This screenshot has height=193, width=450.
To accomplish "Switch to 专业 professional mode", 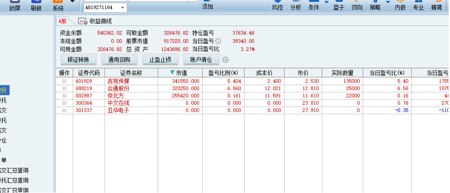I will point(418,5).
